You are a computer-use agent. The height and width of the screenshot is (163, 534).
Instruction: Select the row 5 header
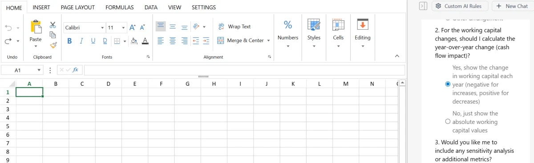coord(8,126)
